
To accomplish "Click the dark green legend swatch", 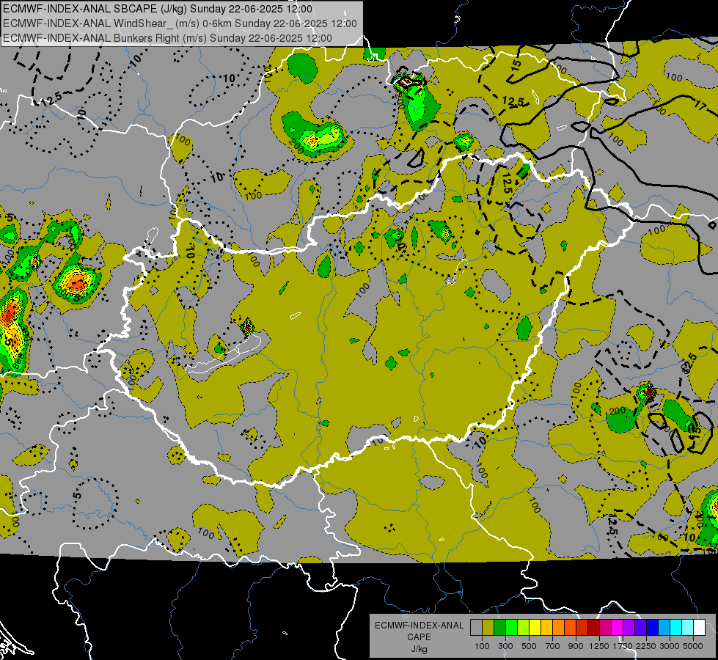I will pos(499,627).
